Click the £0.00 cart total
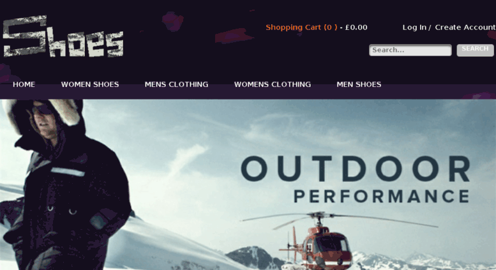This screenshot has width=496, height=270. coord(356,27)
